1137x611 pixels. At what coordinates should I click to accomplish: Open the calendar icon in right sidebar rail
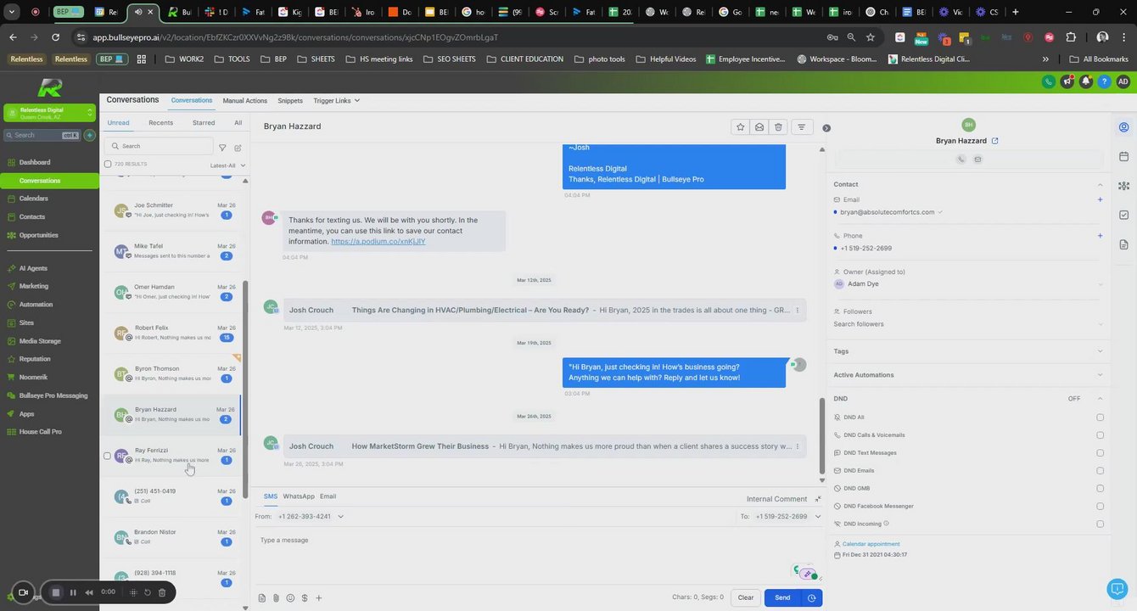click(1123, 156)
